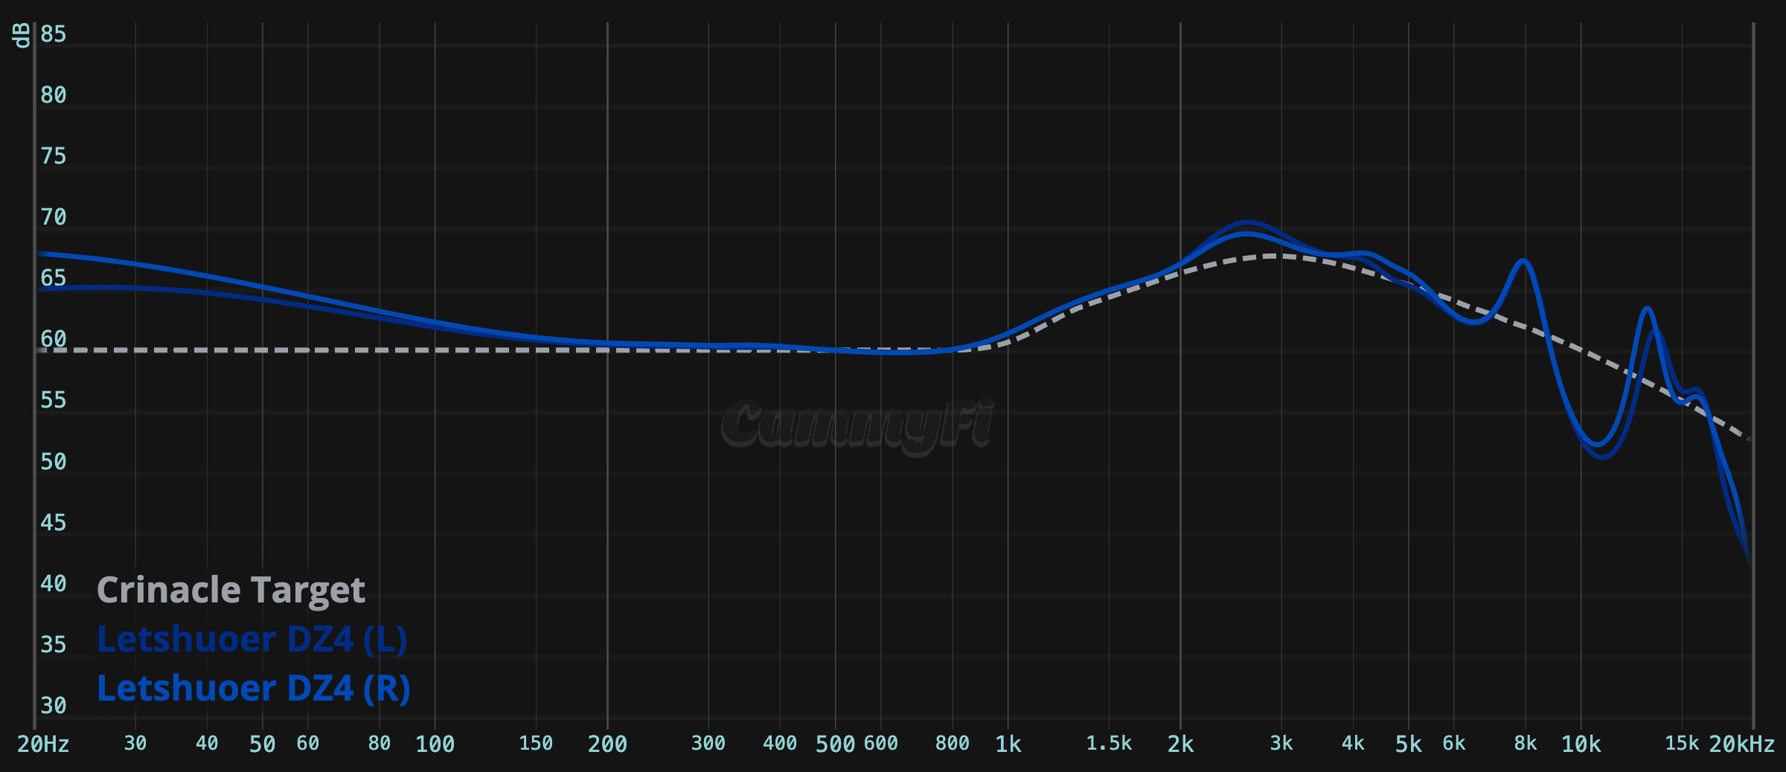Select the 1k frequency axis label
The height and width of the screenshot is (772, 1786).
[1008, 744]
